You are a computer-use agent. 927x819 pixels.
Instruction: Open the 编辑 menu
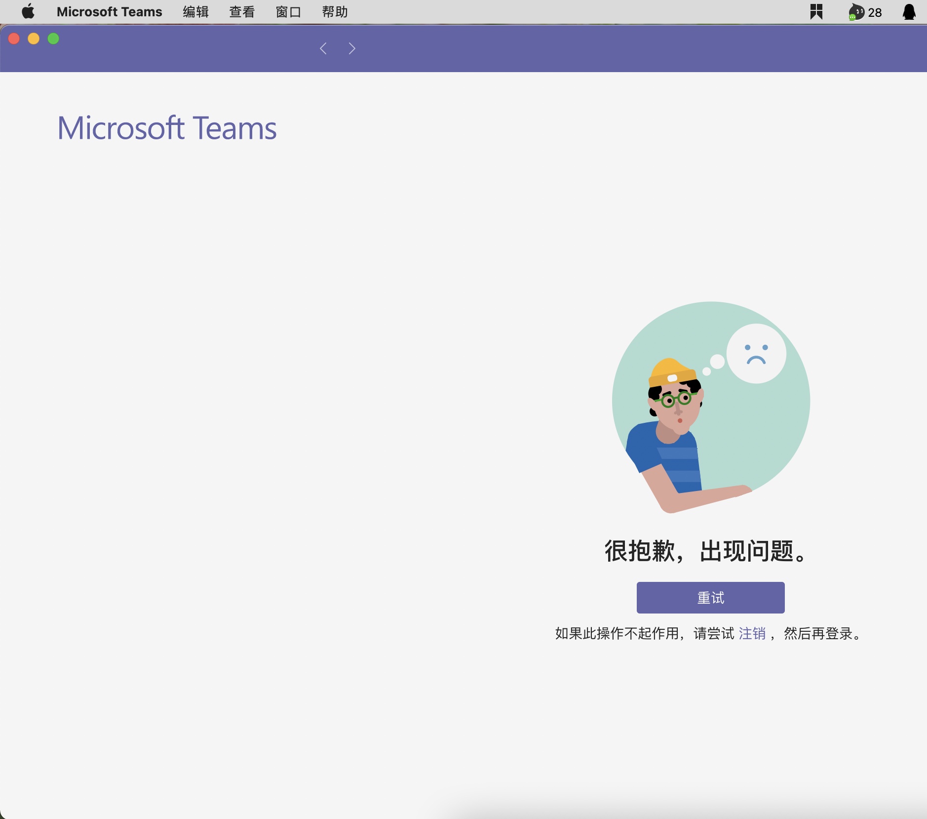pos(195,12)
